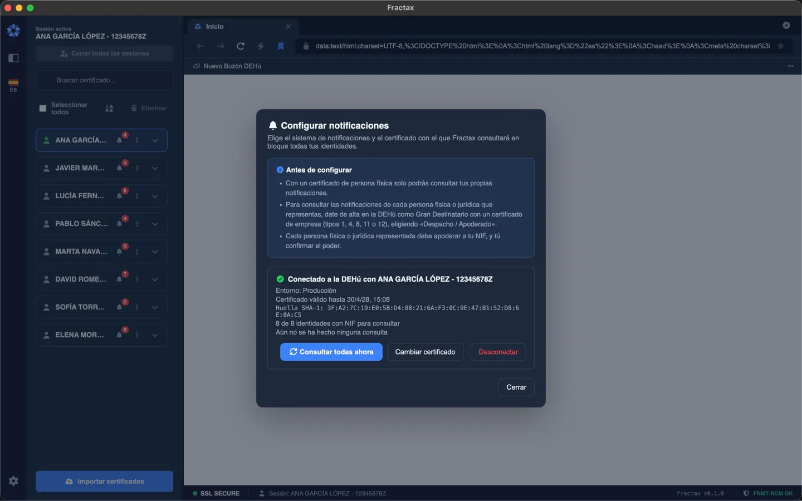Open notifications bell for ANA GARCÍA

click(119, 140)
